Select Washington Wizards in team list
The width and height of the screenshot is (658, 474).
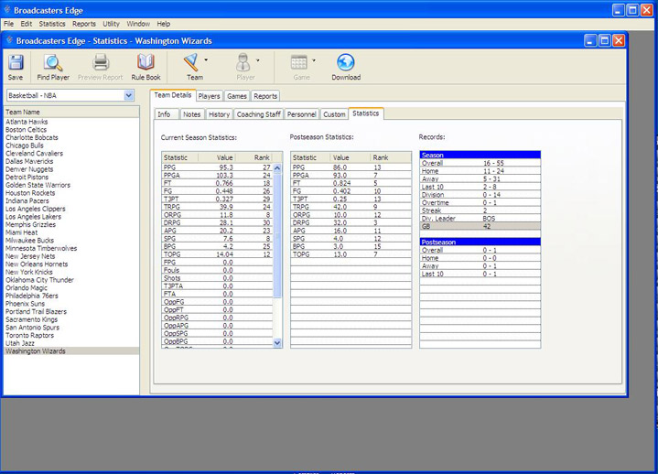71,351
